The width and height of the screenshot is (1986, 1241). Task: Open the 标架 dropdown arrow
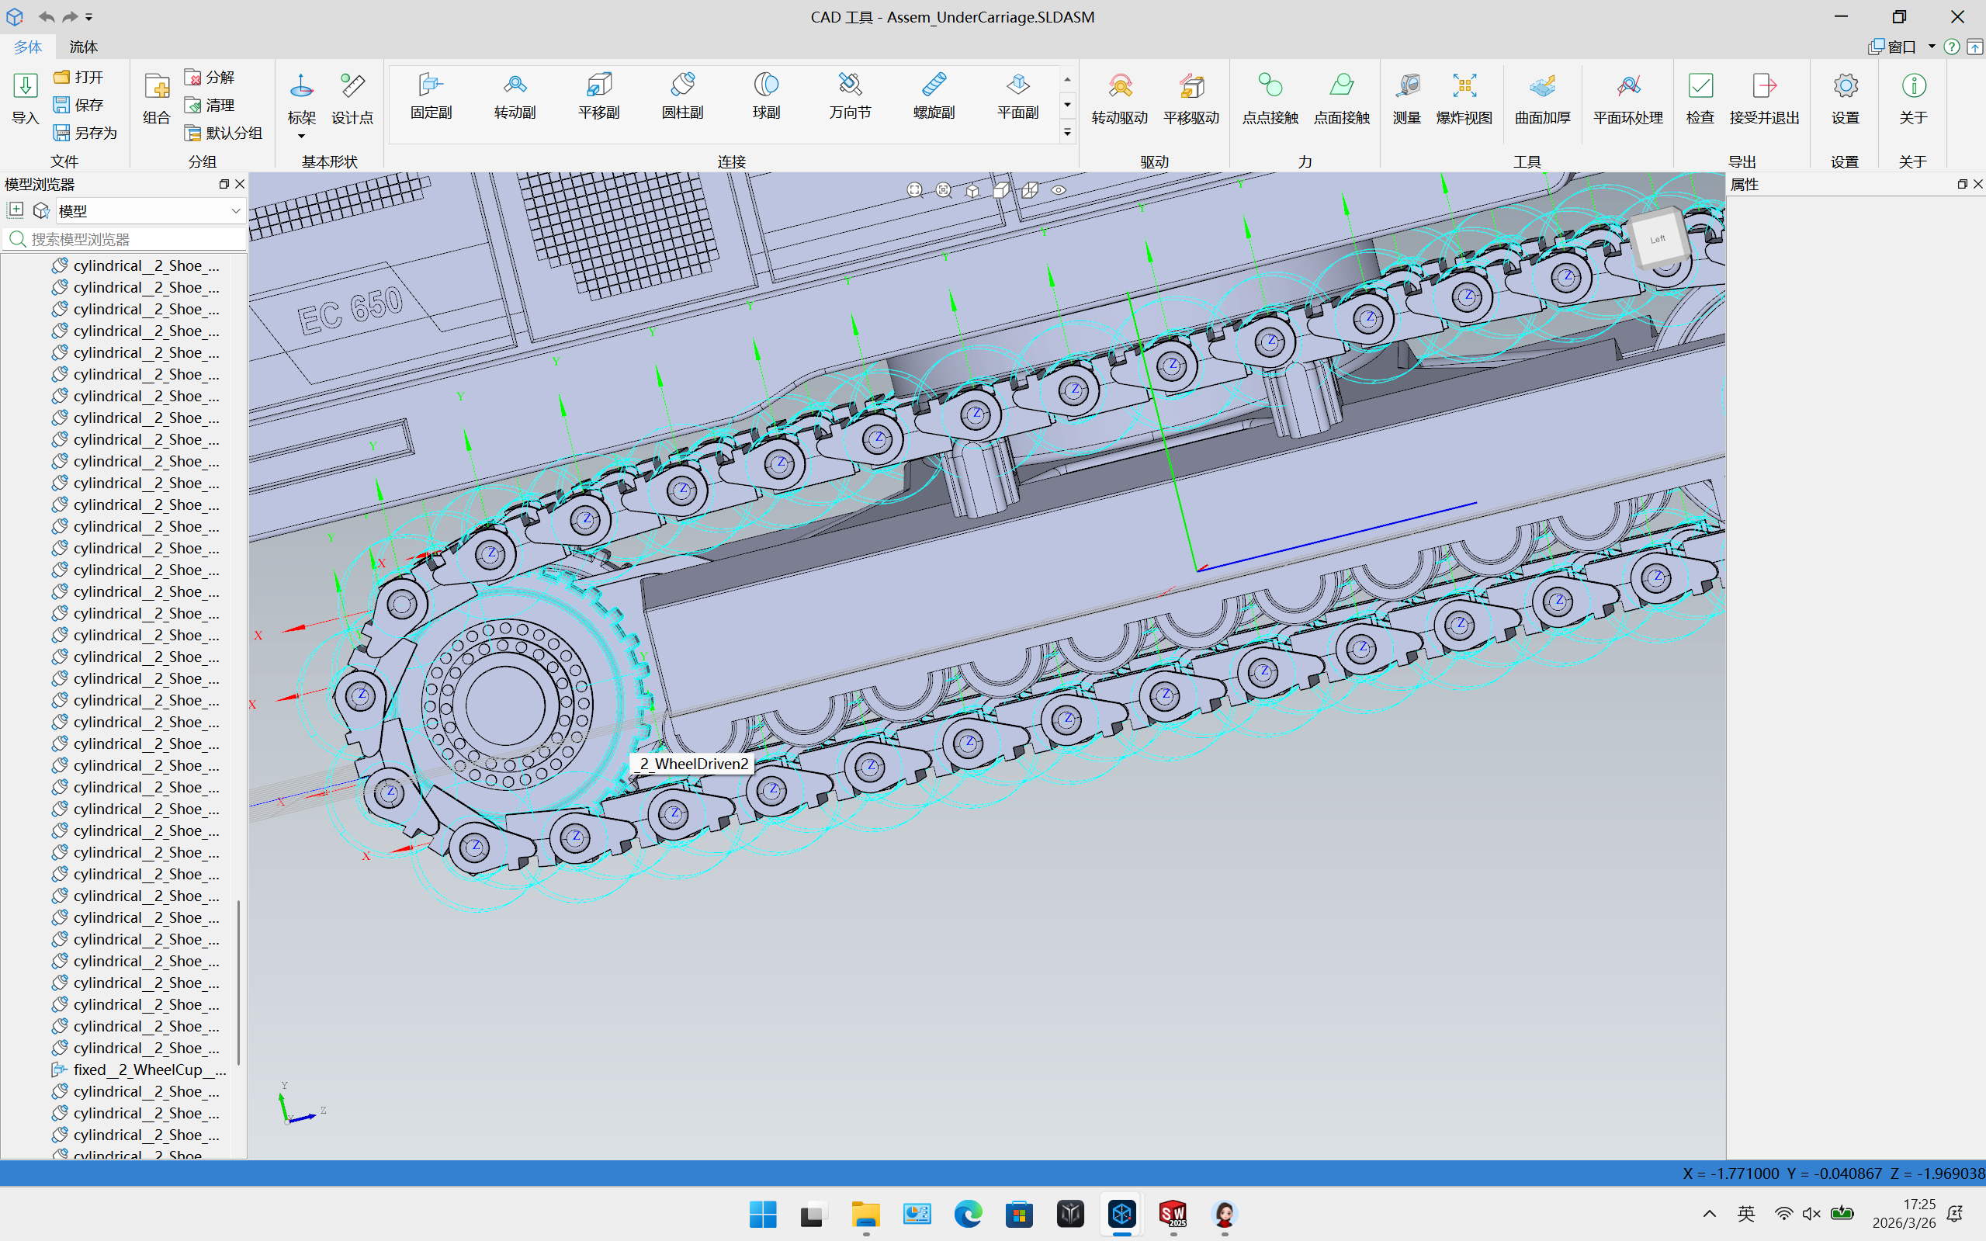(301, 135)
